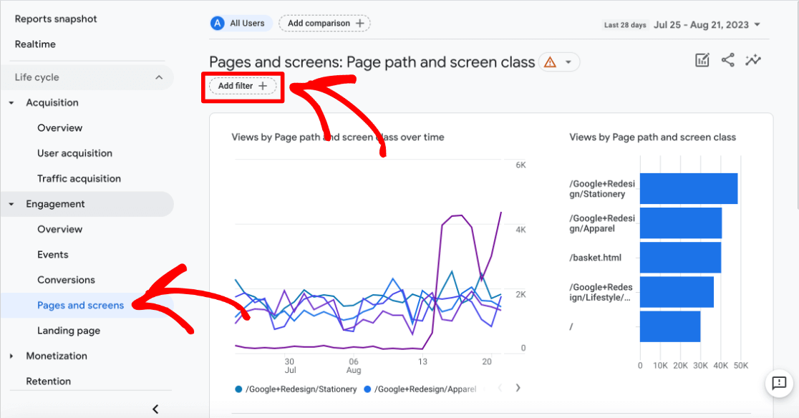The height and width of the screenshot is (418, 799).
Task: Click the share this report icon
Action: point(727,60)
